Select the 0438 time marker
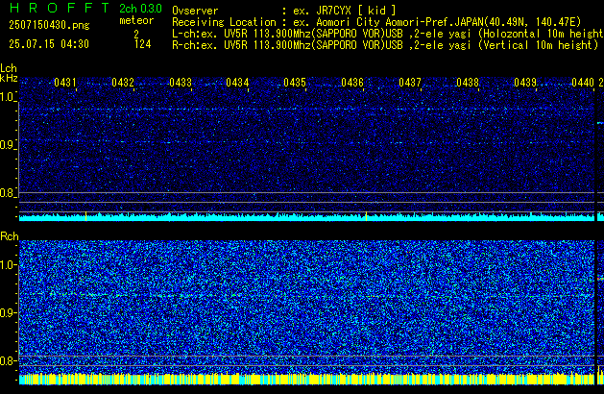The width and height of the screenshot is (604, 394). pyautogui.click(x=468, y=83)
